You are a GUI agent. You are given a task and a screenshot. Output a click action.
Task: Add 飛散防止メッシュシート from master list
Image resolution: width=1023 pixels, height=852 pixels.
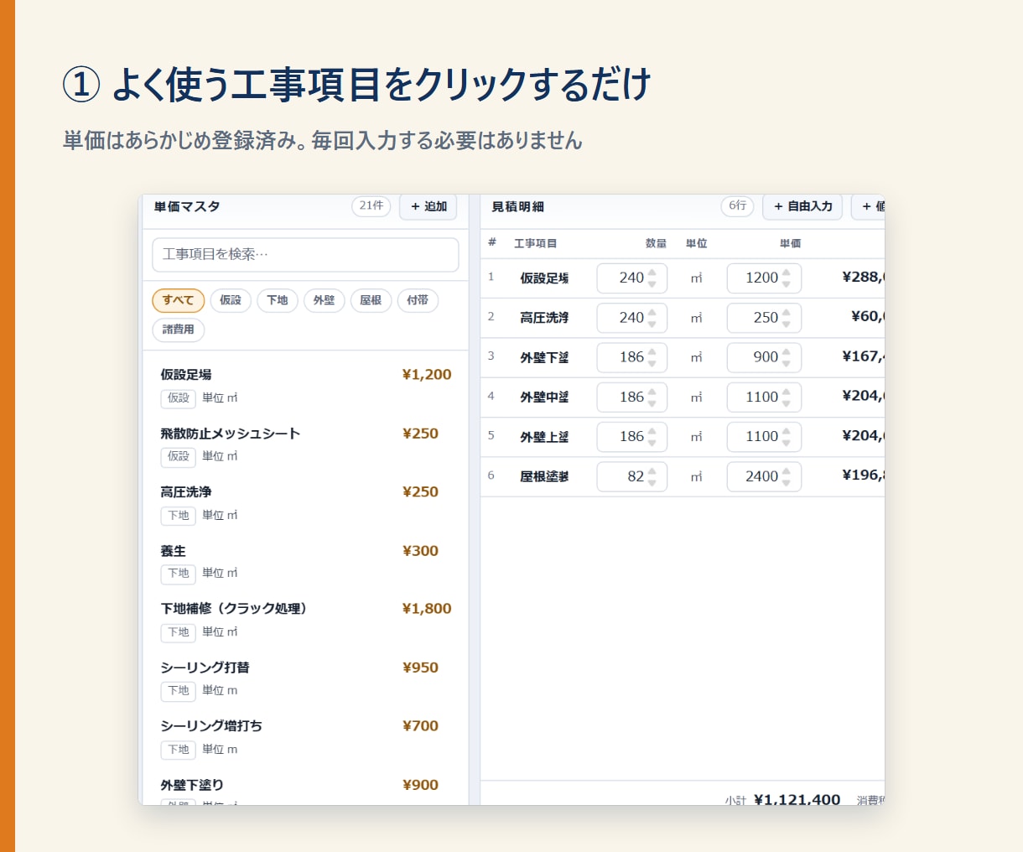click(305, 444)
